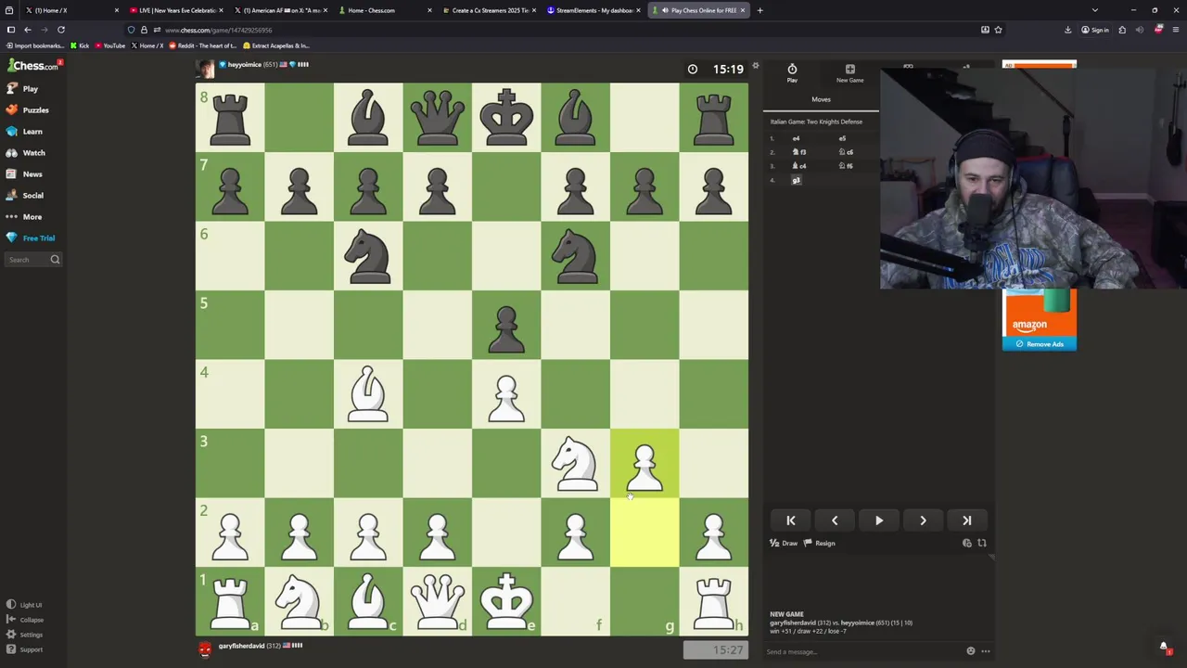Open garyfisherdavid player profile name
The width and height of the screenshot is (1187, 668).
point(240,646)
